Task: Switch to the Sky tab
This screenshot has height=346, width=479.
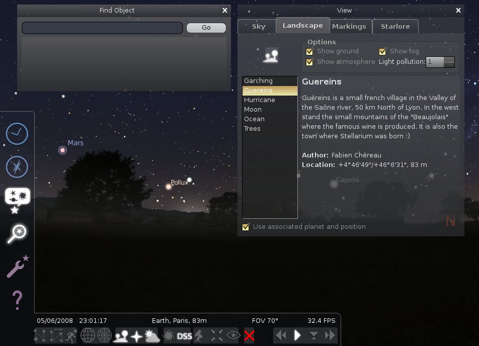Action: pyautogui.click(x=259, y=27)
